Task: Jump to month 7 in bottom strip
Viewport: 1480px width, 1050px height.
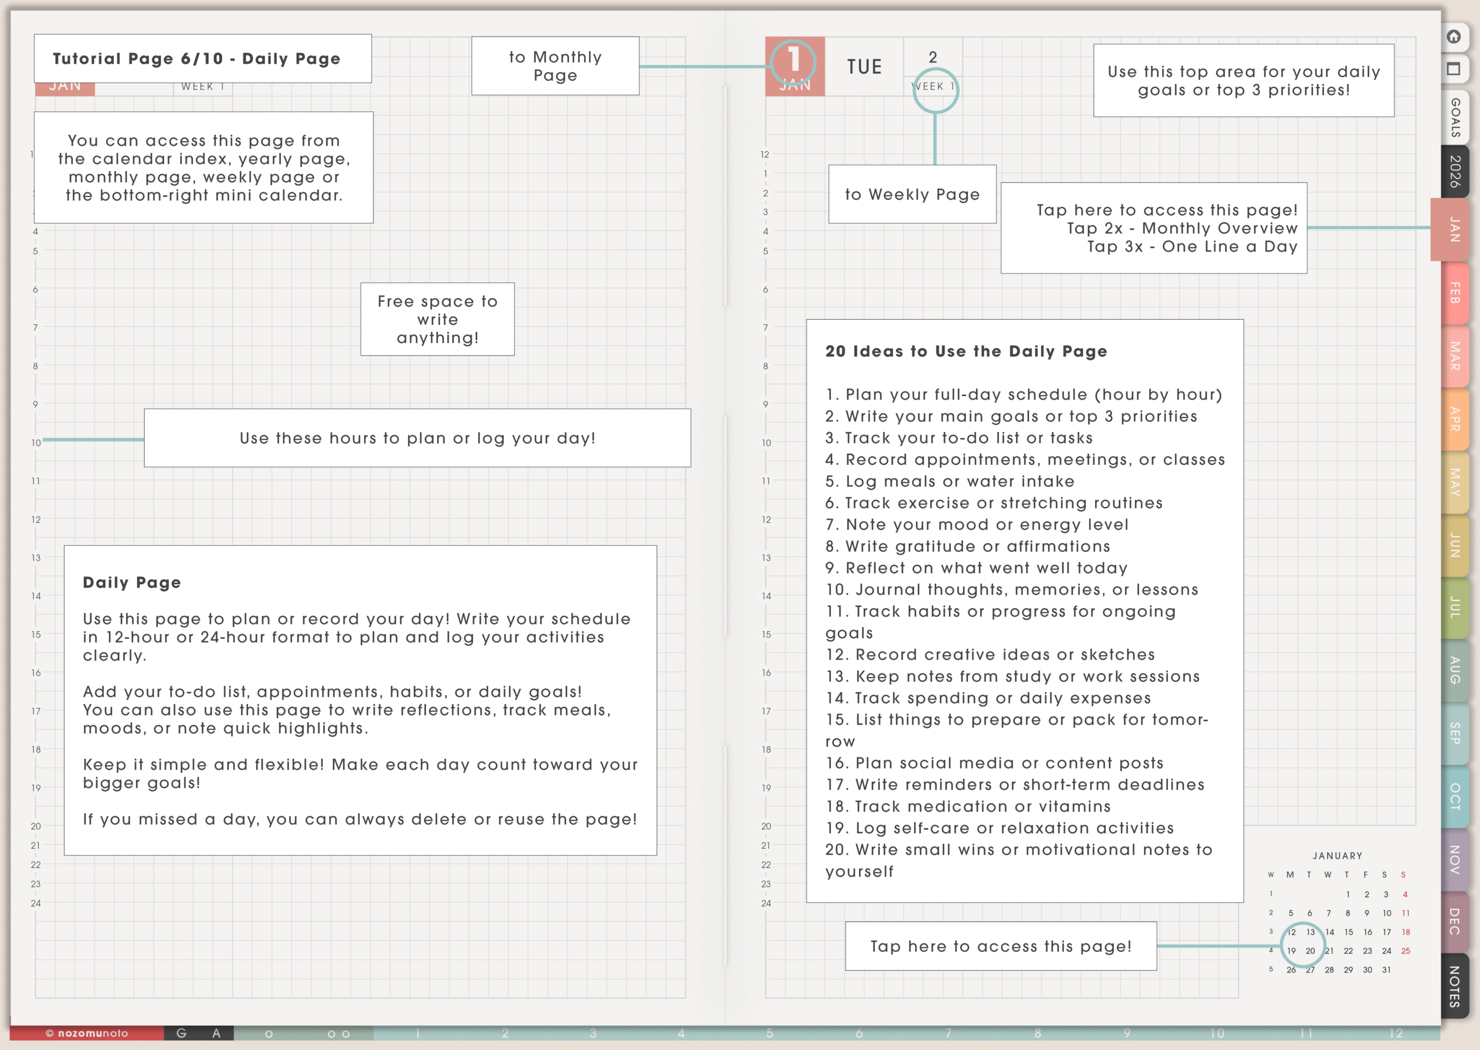Action: [x=948, y=1033]
